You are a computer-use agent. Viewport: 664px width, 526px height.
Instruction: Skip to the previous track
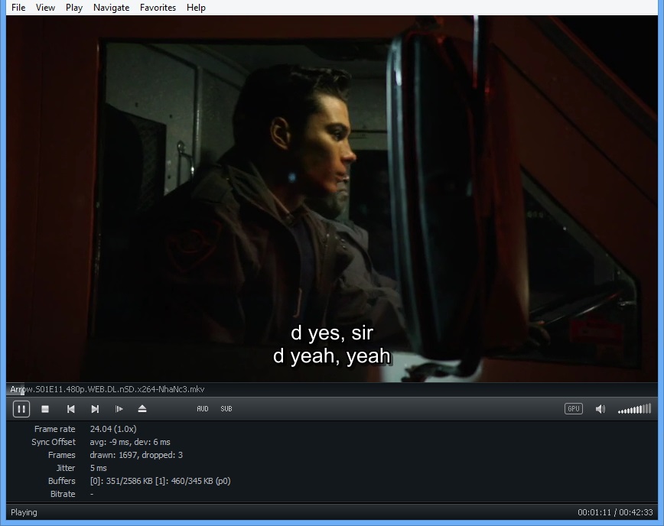pyautogui.click(x=70, y=409)
